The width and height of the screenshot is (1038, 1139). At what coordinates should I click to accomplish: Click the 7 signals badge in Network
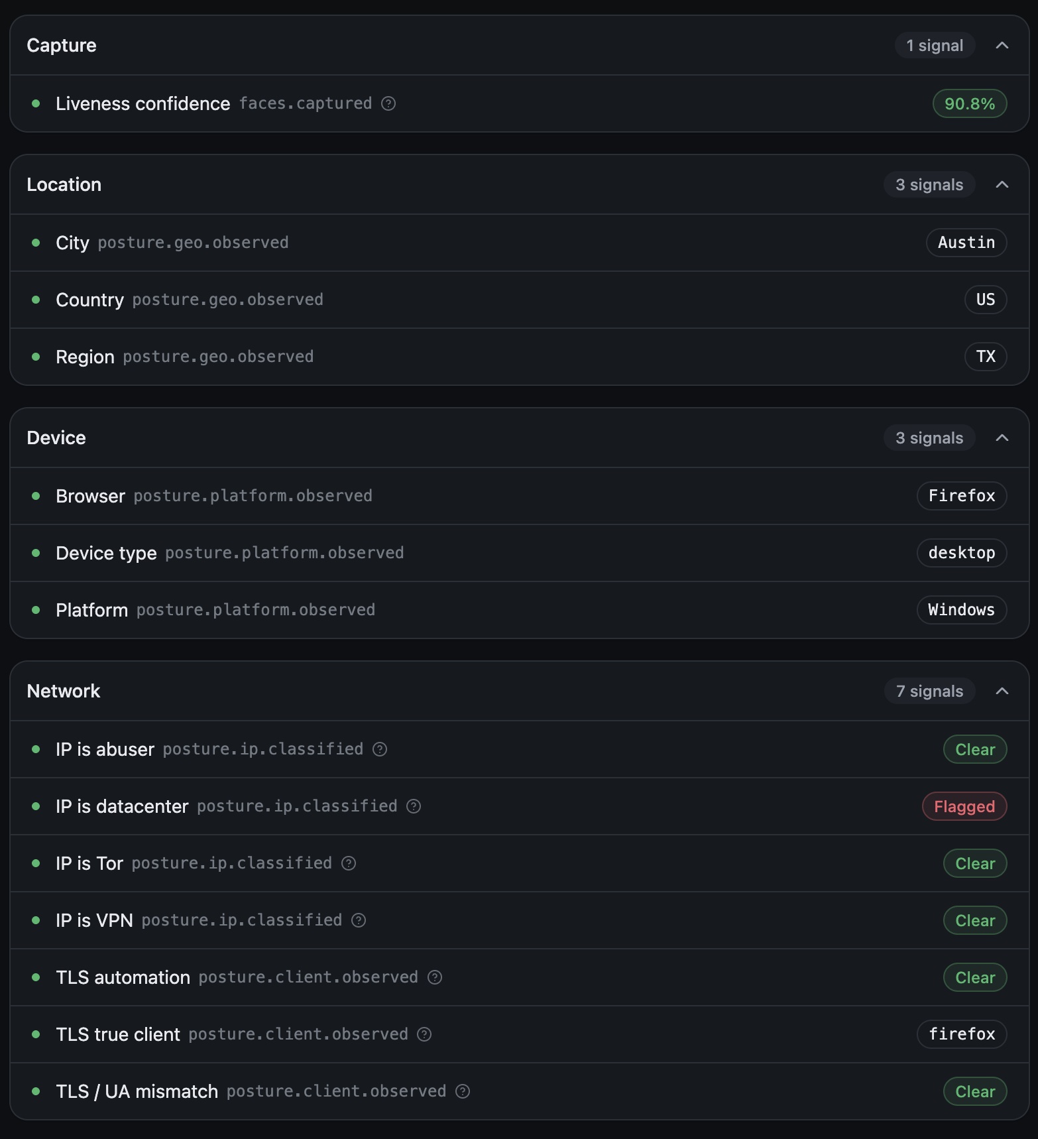click(929, 691)
